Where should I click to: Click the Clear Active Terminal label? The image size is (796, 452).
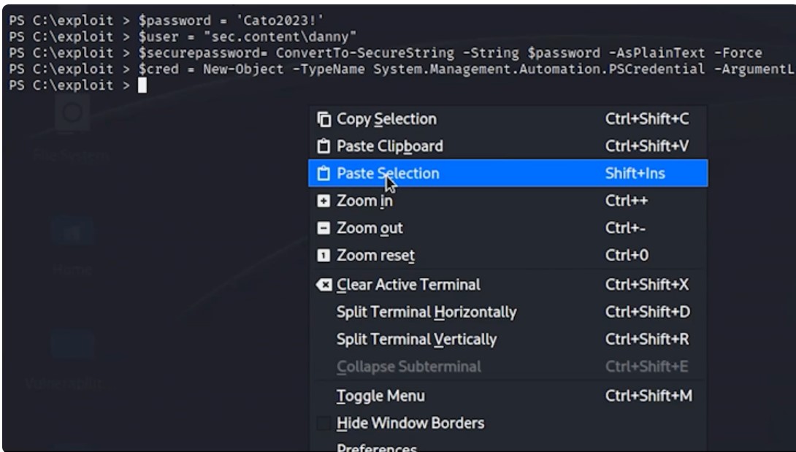[x=408, y=285]
